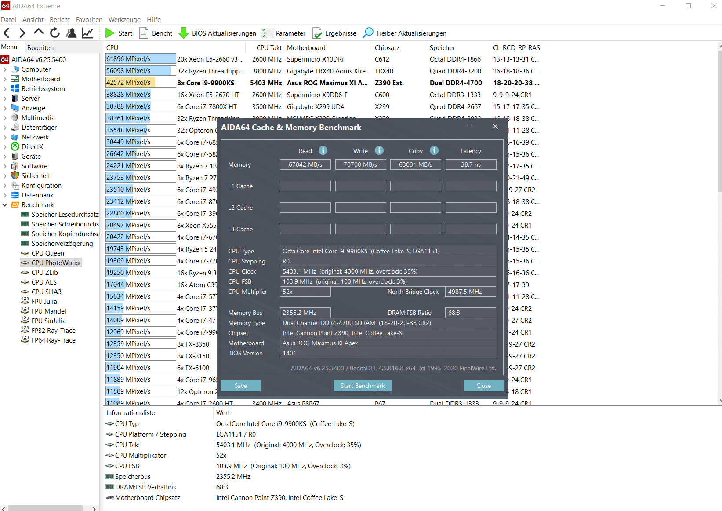Select Motherboard in the sidebar tree
The height and width of the screenshot is (511, 722).
click(41, 79)
